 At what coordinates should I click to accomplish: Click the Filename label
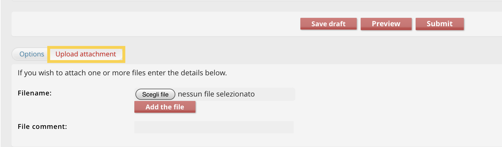point(34,93)
